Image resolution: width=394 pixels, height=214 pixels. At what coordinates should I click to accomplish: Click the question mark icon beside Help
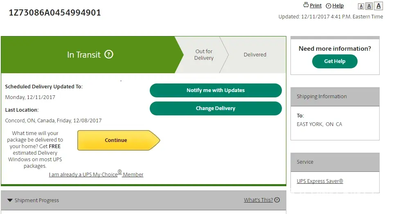point(328,6)
